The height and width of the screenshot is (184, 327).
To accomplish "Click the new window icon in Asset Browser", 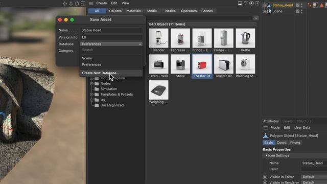I will 258,3.
